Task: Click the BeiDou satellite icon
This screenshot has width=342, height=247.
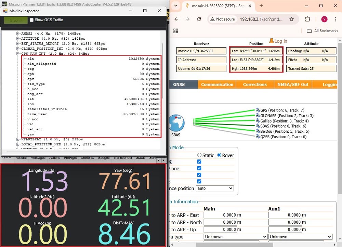Action: (x=258, y=131)
